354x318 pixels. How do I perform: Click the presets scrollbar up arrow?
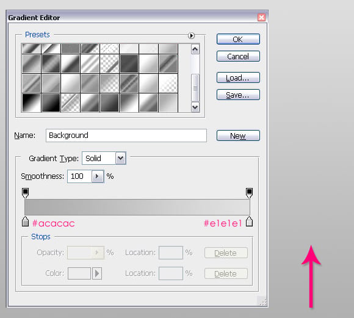pyautogui.click(x=195, y=49)
